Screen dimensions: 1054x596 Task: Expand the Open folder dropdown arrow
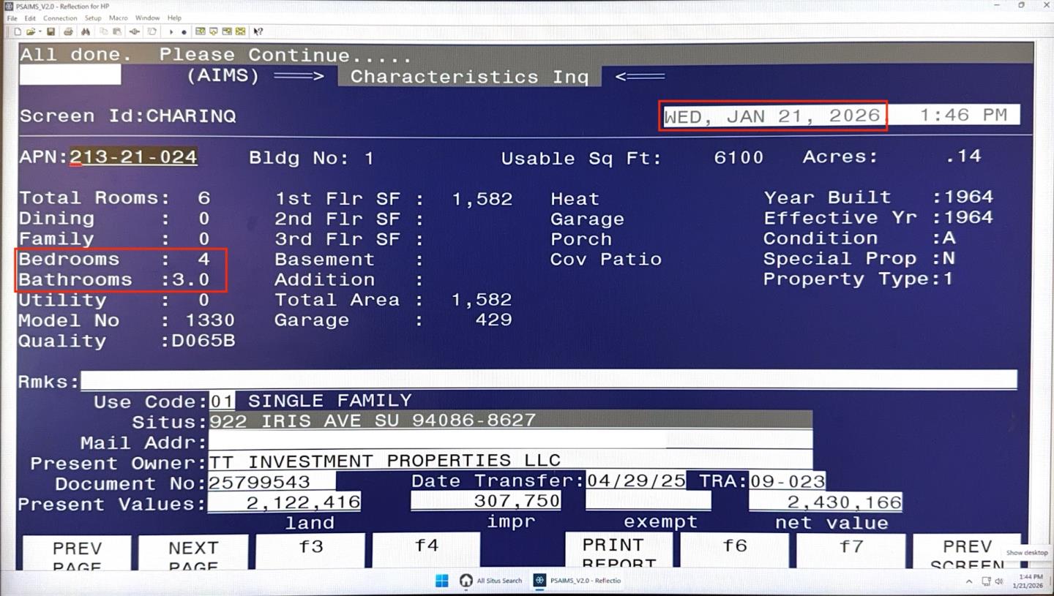click(x=39, y=32)
